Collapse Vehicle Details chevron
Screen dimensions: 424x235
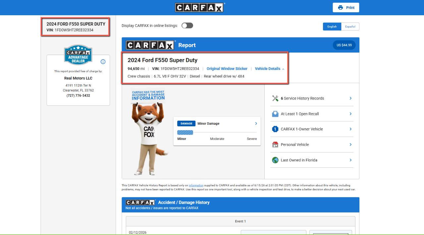(x=283, y=69)
